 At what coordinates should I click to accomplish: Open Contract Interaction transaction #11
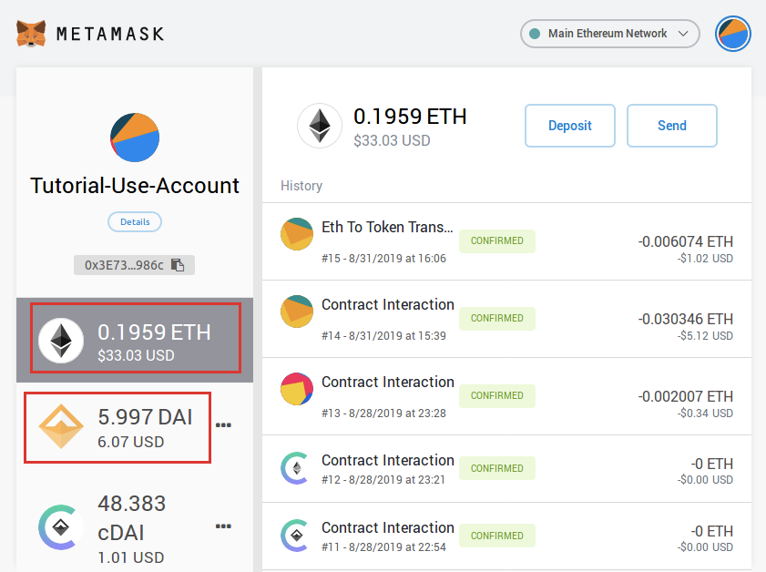point(506,536)
